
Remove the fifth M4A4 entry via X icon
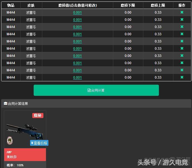coord(182,41)
